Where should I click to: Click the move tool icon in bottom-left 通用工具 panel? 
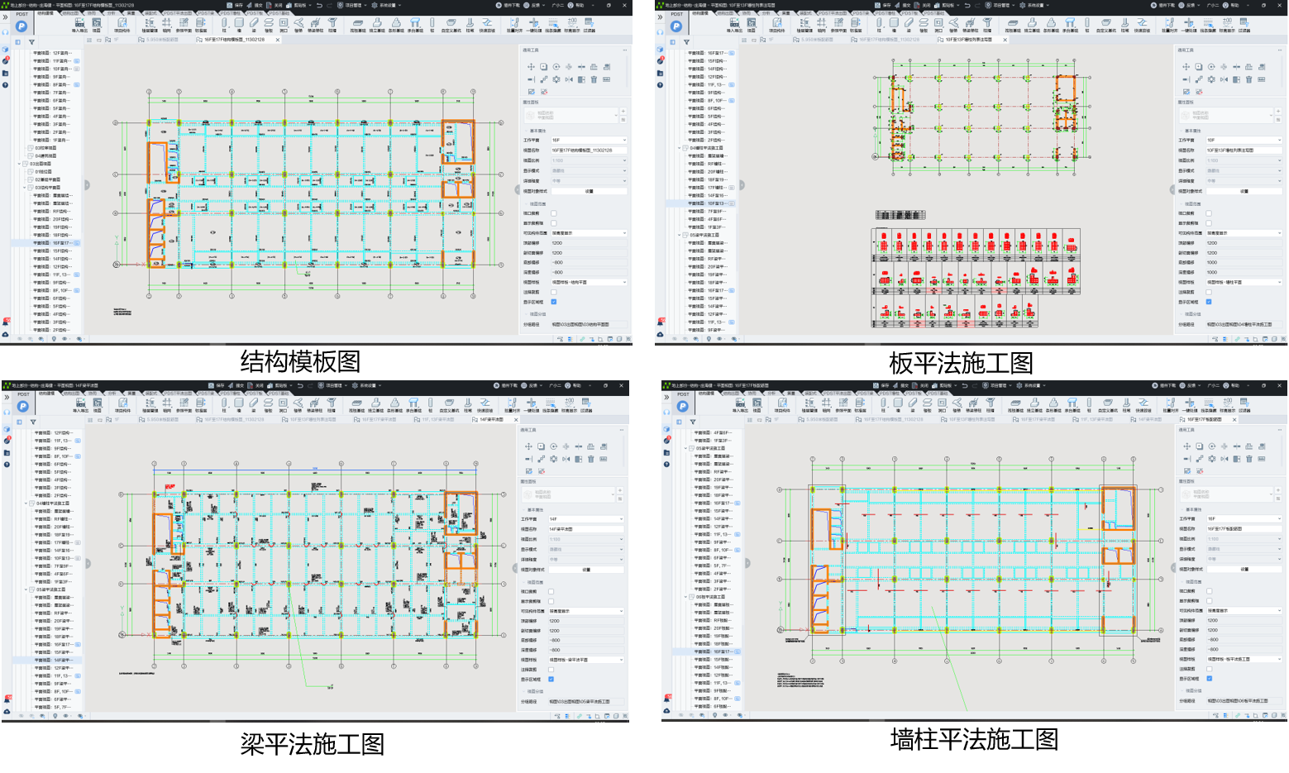(528, 446)
